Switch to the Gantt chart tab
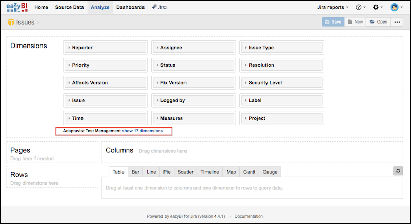This screenshot has height=224, width=411. click(x=248, y=172)
